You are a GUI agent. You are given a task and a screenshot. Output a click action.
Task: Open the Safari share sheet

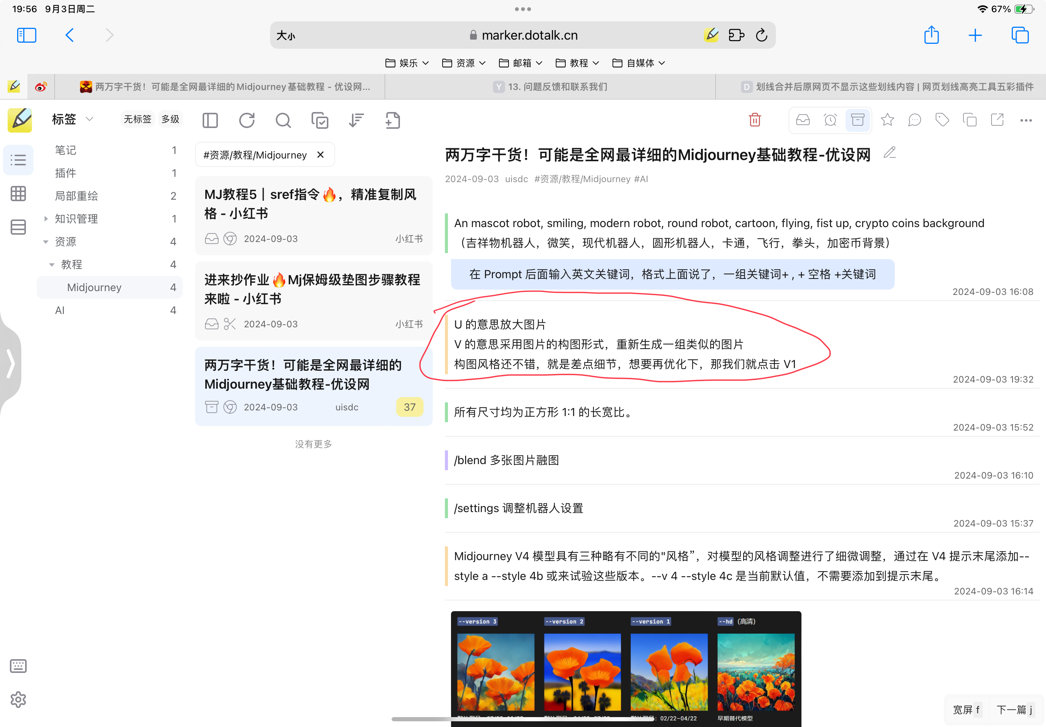tap(931, 35)
